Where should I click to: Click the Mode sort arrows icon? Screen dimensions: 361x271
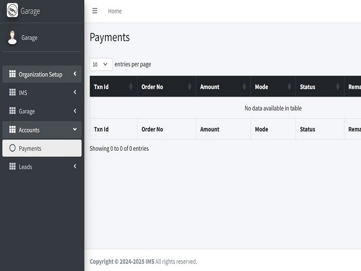click(290, 87)
